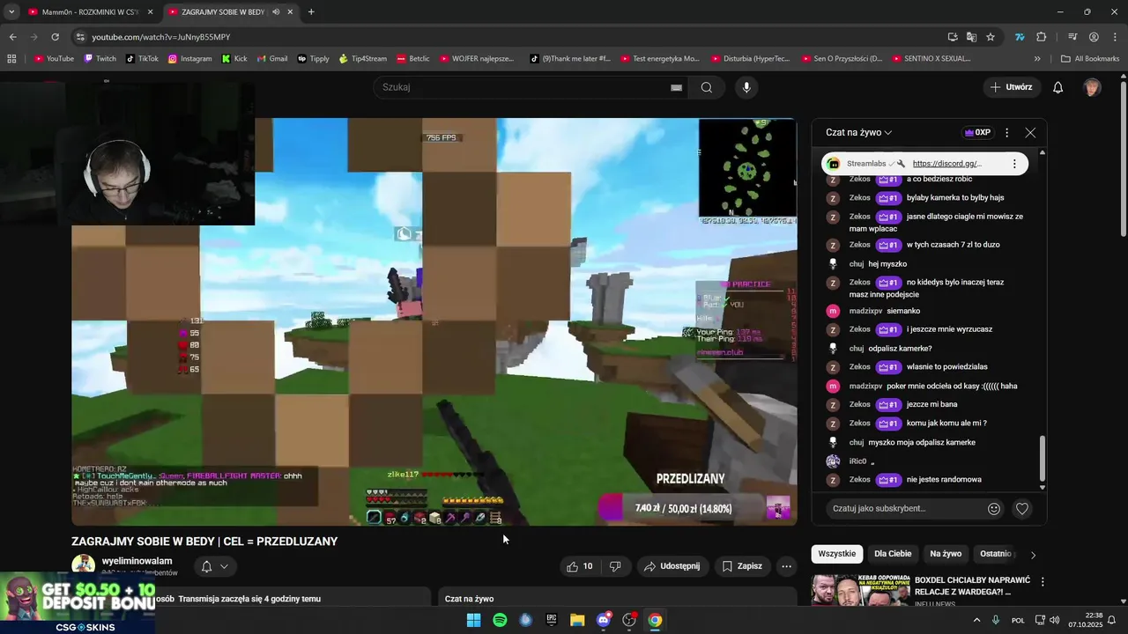The height and width of the screenshot is (634, 1128).
Task: Click the search magnifier button
Action: (x=707, y=87)
